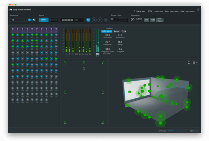Pause loudness measurement with the pause icon

[125, 31]
